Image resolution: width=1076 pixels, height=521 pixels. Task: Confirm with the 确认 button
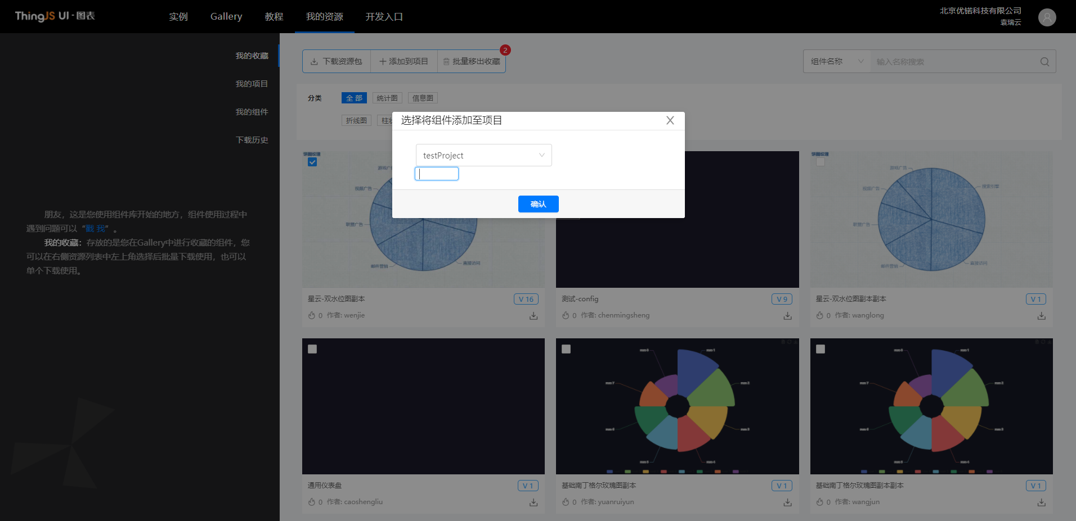click(x=539, y=204)
